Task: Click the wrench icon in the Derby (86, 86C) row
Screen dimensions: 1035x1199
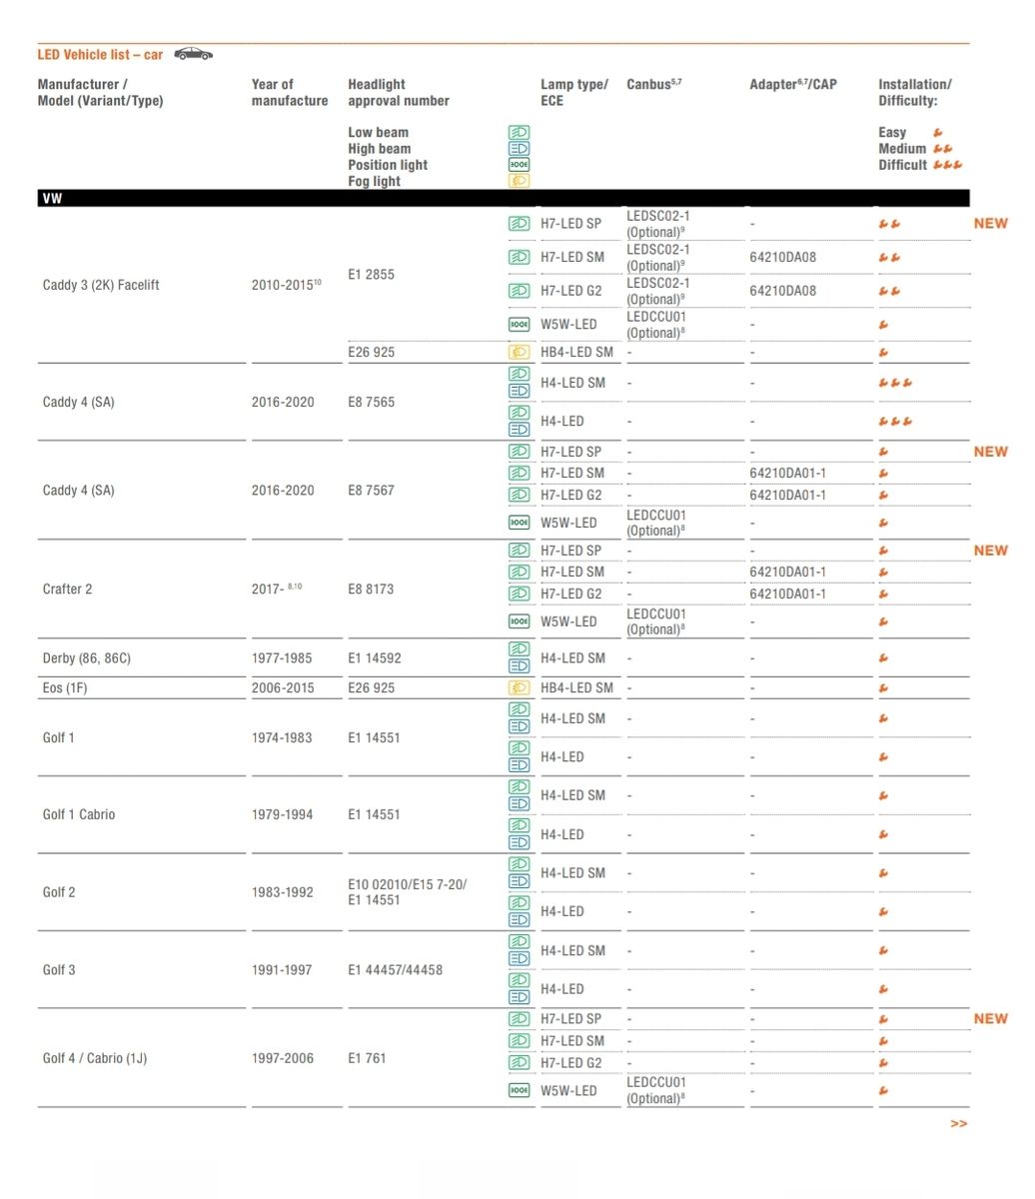Action: (x=883, y=658)
